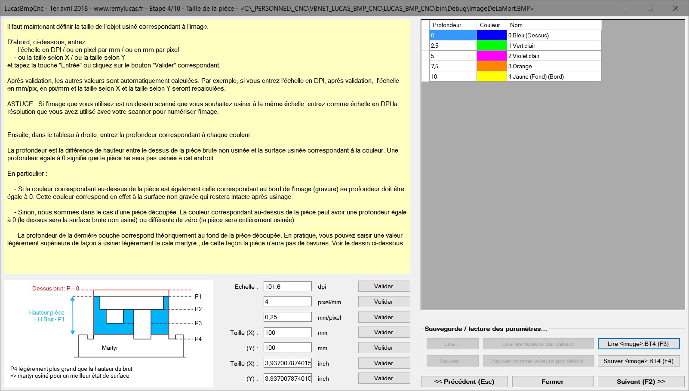689x391 pixels.
Task: Click the Profondeur column header
Action: pos(453,25)
